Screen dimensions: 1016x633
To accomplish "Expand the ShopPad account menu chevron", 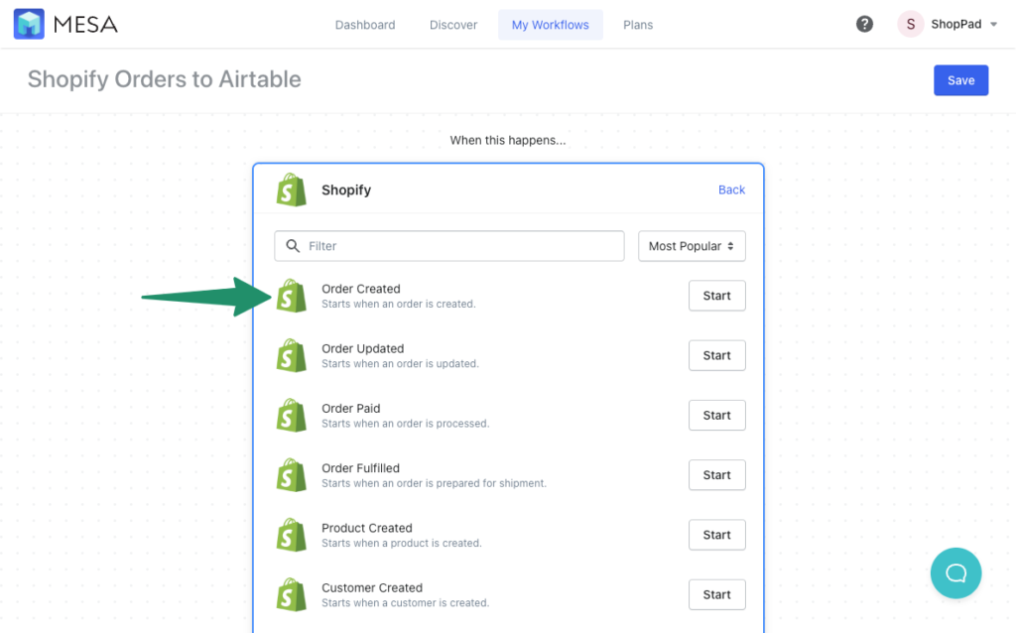I will pyautogui.click(x=993, y=24).
